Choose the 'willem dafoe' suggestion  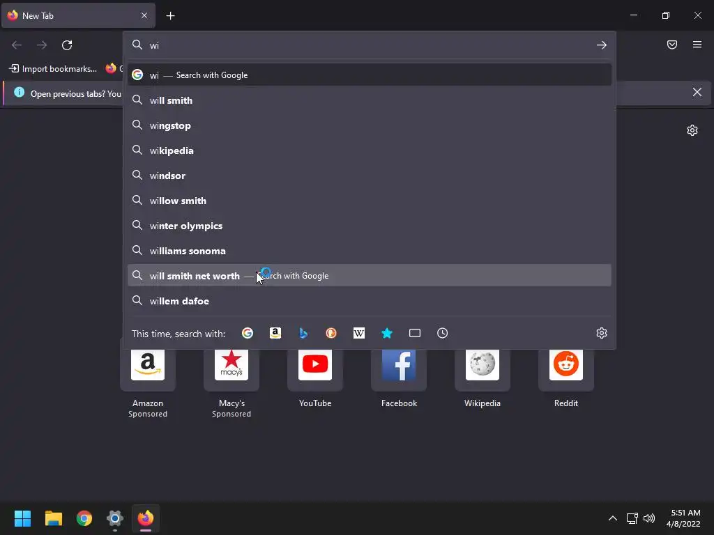click(370, 301)
